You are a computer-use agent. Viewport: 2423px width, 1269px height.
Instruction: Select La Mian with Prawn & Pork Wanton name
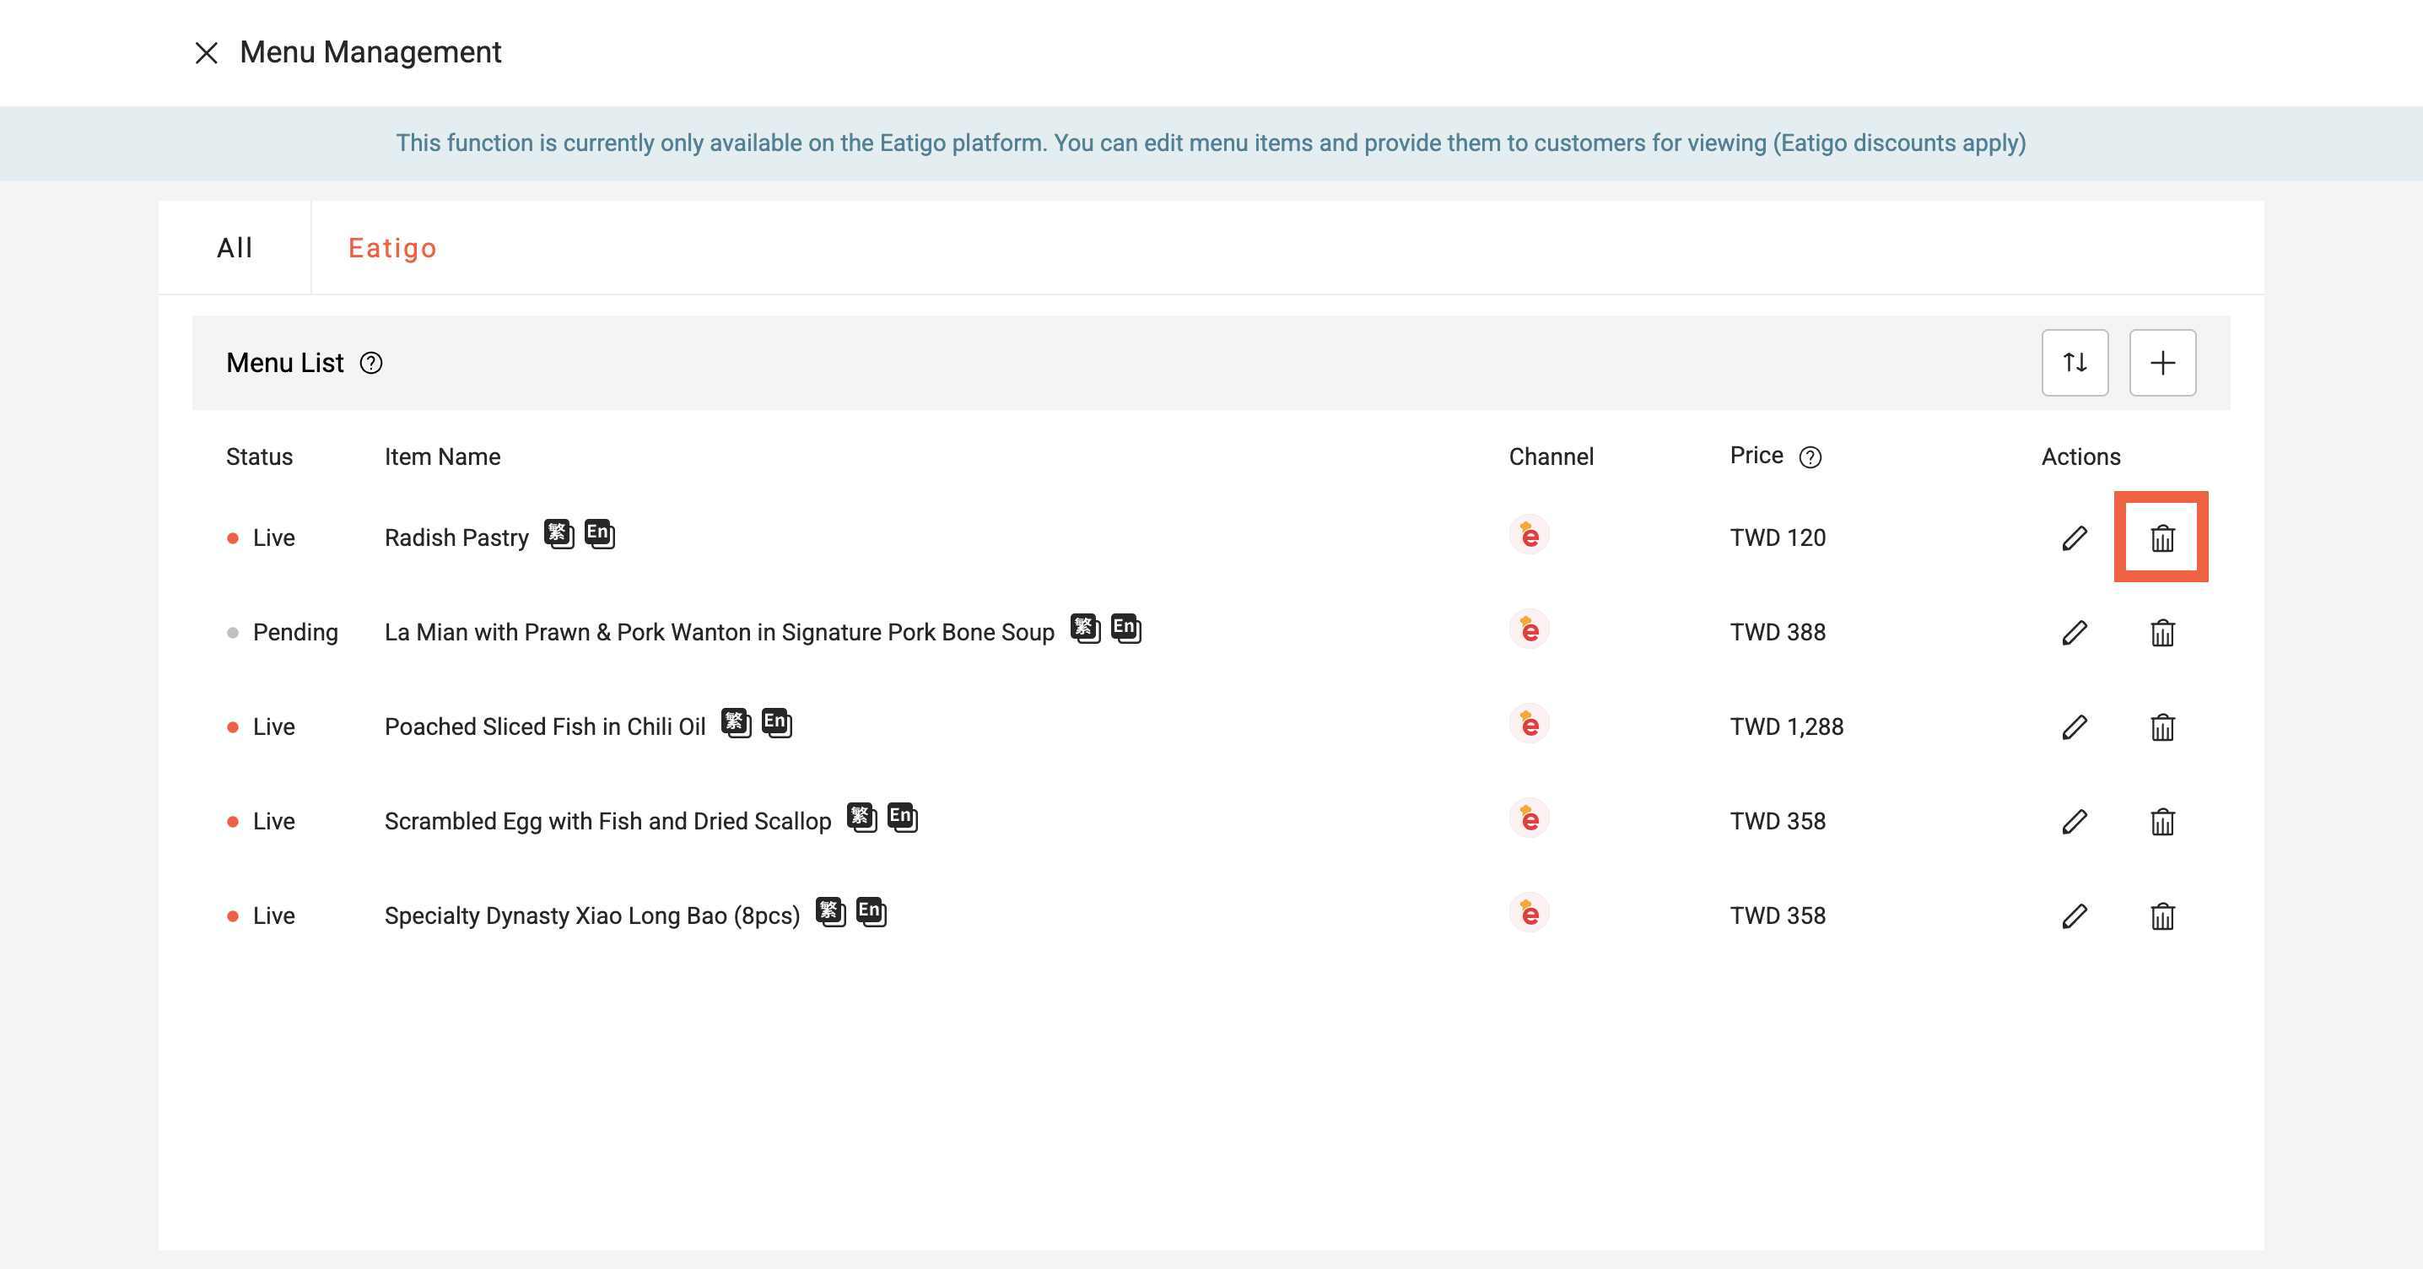(720, 632)
